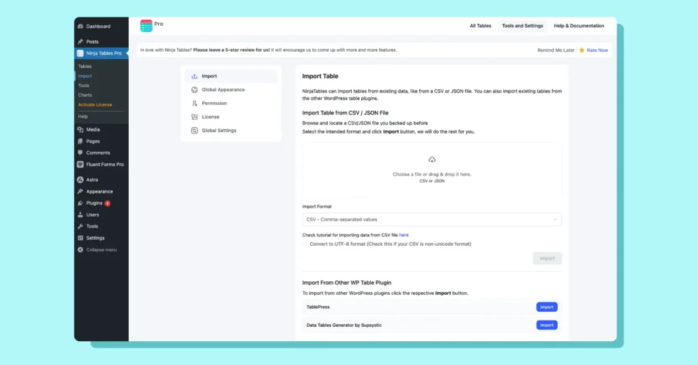This screenshot has width=698, height=365.
Task: Select Tables in Ninja Tables submenu
Action: (85, 66)
